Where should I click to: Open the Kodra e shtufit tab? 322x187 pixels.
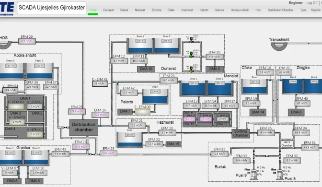[x=240, y=10]
